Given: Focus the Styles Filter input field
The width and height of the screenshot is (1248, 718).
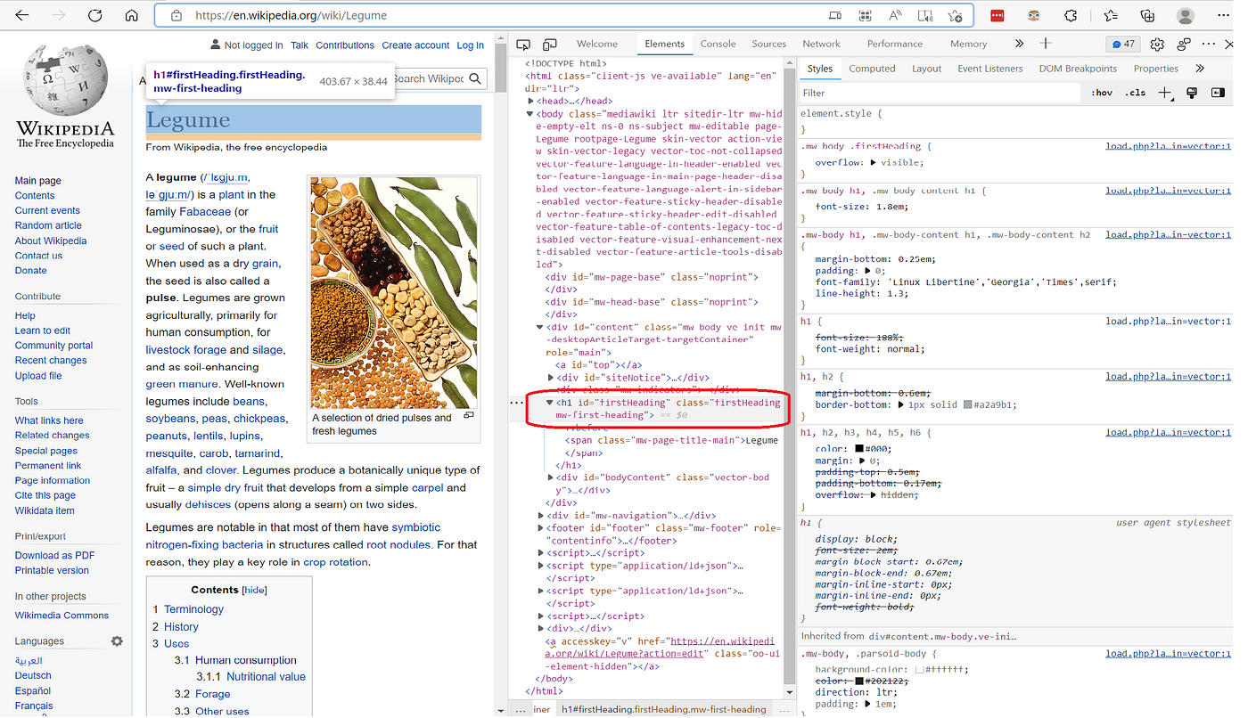Looking at the screenshot, I should click(x=940, y=93).
